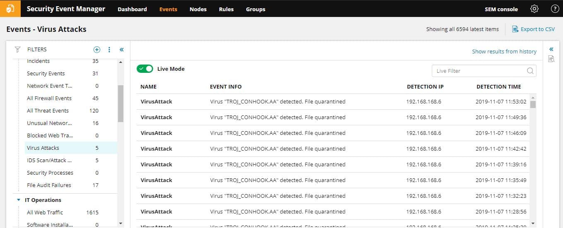
Task: Click the events table scrollbar thumb
Action: click(533, 104)
